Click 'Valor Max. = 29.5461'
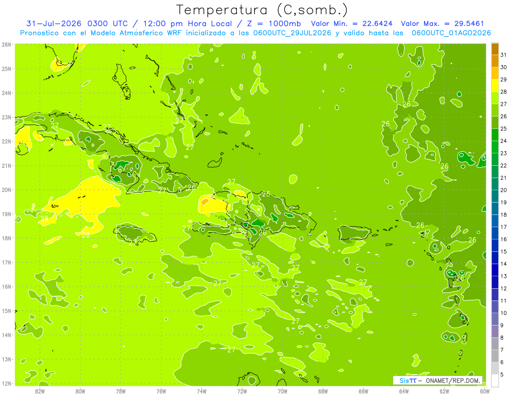 [442, 24]
